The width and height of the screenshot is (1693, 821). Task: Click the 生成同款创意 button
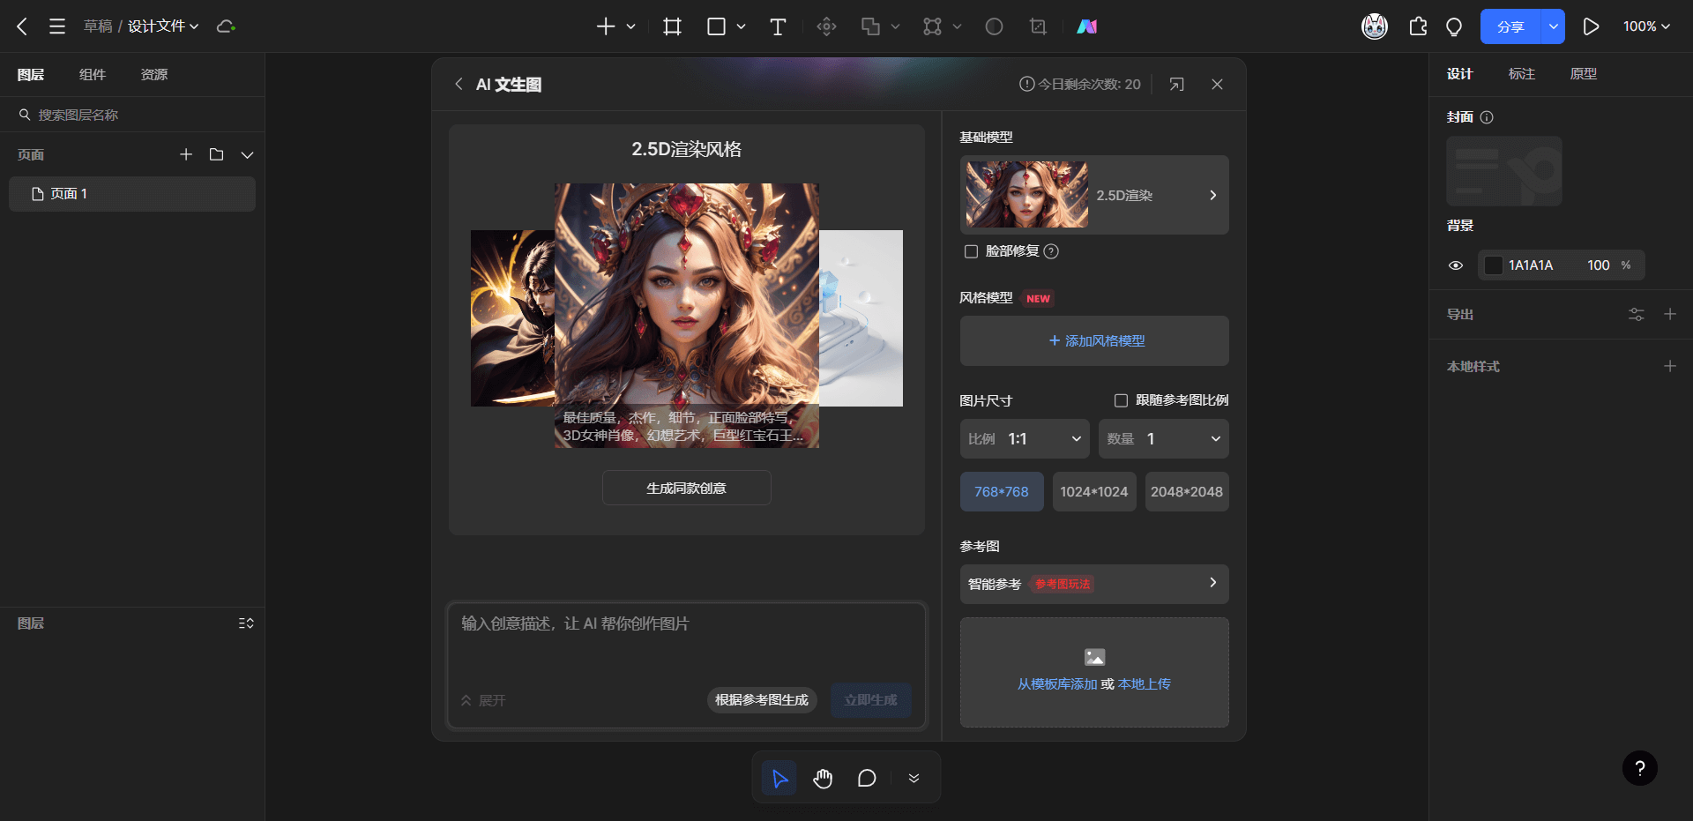[x=686, y=488]
